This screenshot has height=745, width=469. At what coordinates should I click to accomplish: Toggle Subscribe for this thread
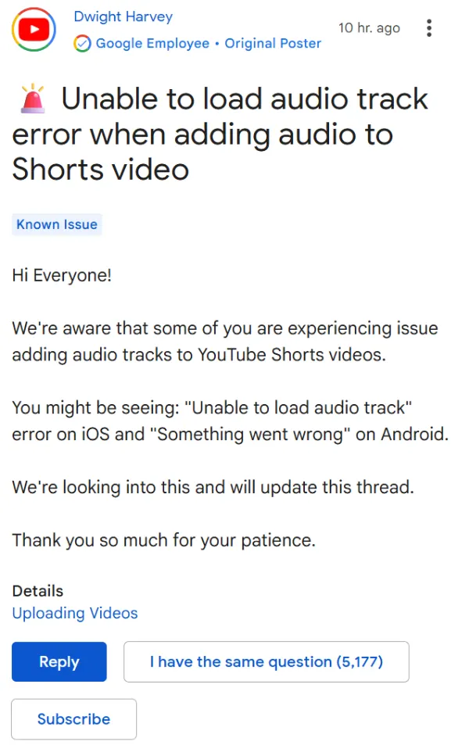(73, 719)
